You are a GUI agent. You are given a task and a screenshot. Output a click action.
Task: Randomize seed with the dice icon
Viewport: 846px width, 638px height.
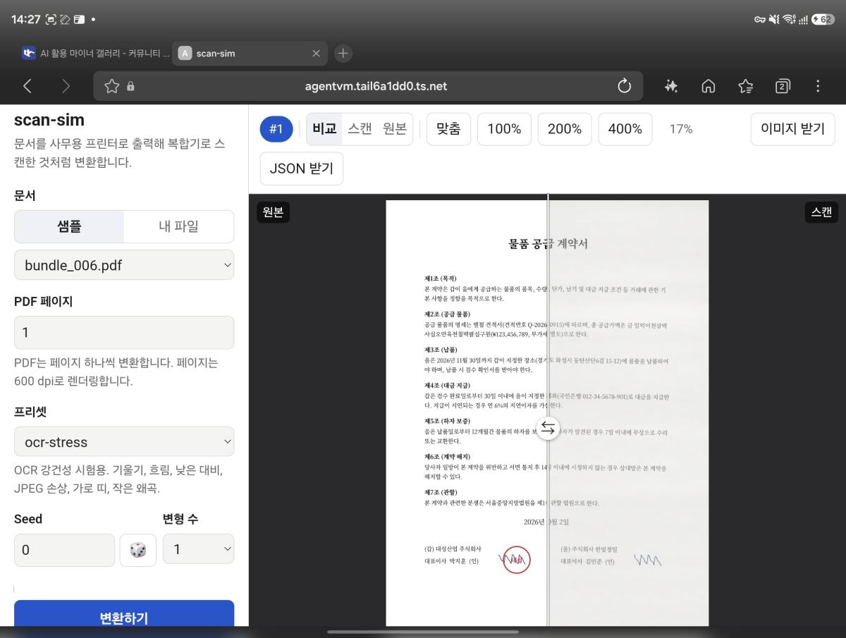tap(138, 550)
